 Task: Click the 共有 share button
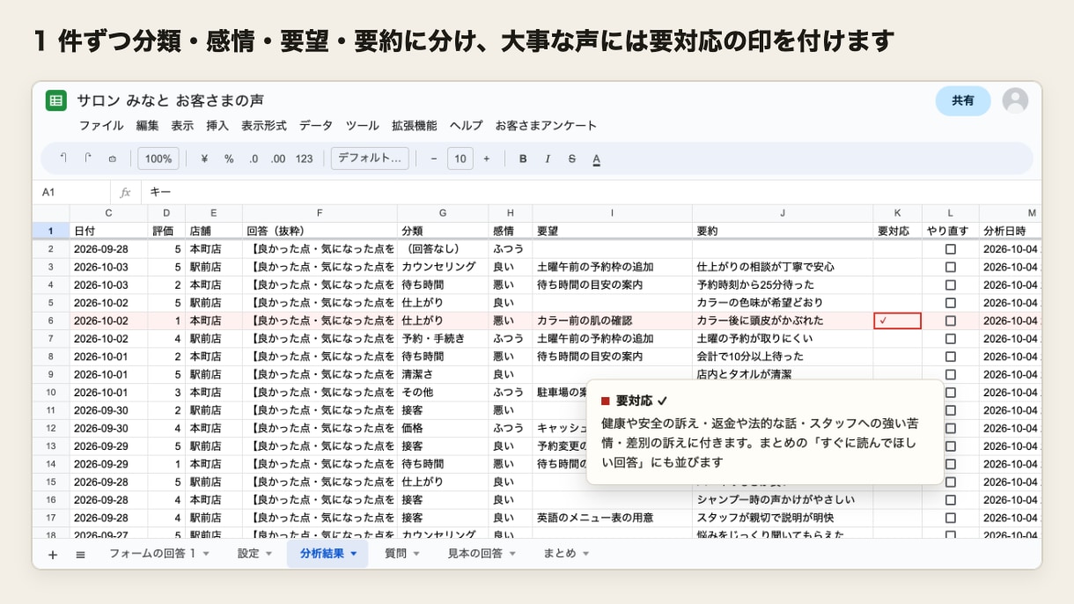[x=963, y=100]
